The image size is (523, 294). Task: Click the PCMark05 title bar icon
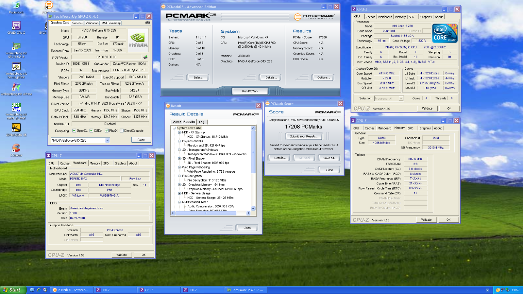(163, 7)
